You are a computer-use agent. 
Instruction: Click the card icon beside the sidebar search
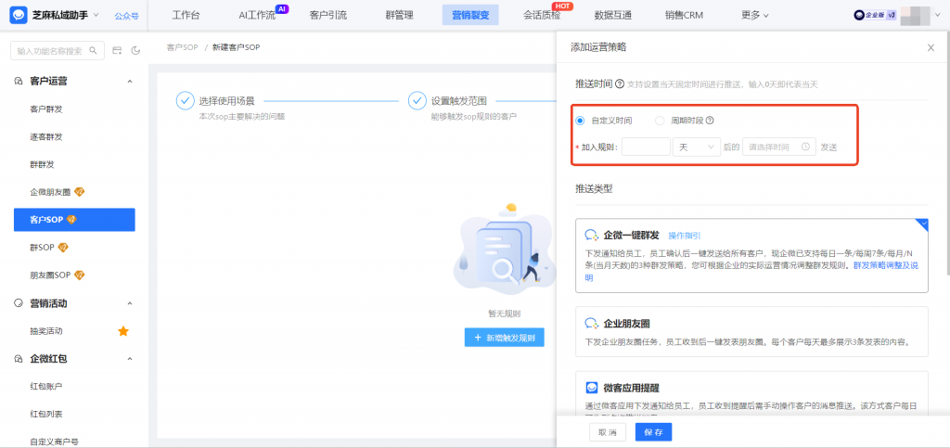tap(117, 50)
